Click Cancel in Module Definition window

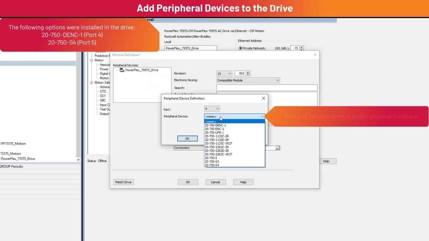[x=216, y=182]
